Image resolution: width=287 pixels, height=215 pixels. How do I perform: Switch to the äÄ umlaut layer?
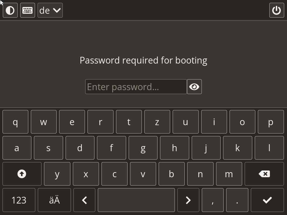pyautogui.click(x=54, y=200)
